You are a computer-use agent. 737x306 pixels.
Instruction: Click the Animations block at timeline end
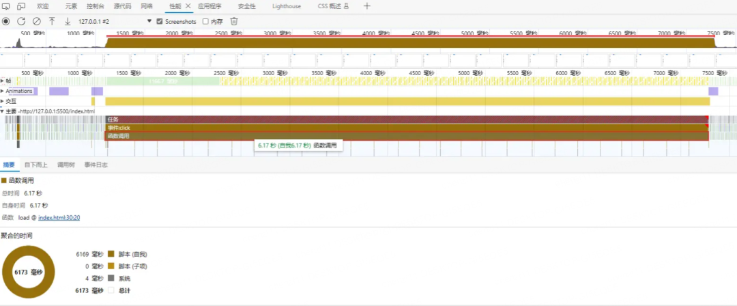pyautogui.click(x=713, y=91)
